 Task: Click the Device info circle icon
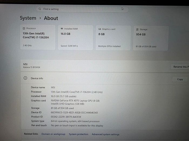pos(25,78)
